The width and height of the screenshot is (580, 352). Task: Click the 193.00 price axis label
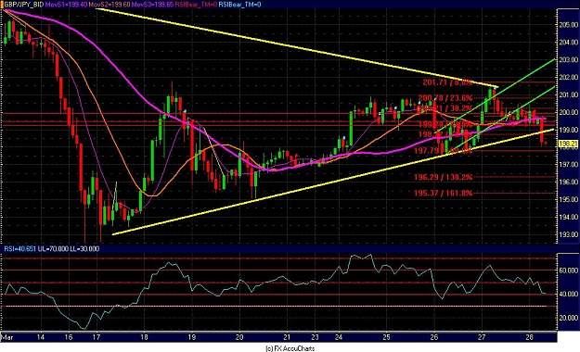point(569,234)
